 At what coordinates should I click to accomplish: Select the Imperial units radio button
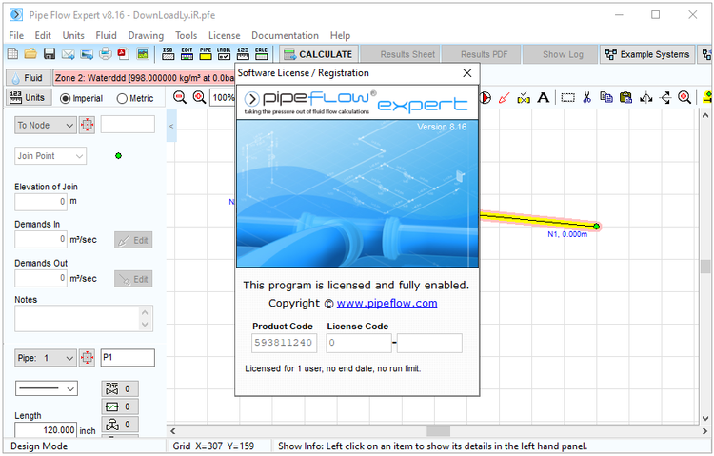pyautogui.click(x=66, y=98)
